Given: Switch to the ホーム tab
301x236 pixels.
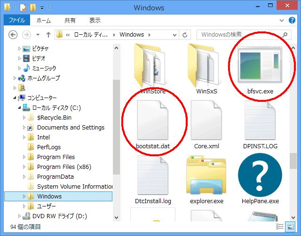Looking at the screenshot, I should click(x=44, y=20).
